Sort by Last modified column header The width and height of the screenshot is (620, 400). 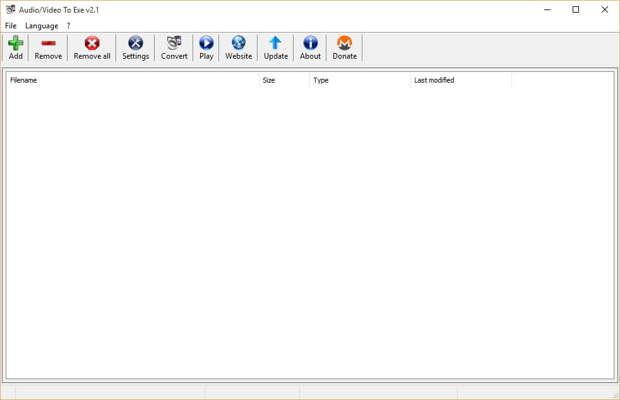(x=461, y=80)
